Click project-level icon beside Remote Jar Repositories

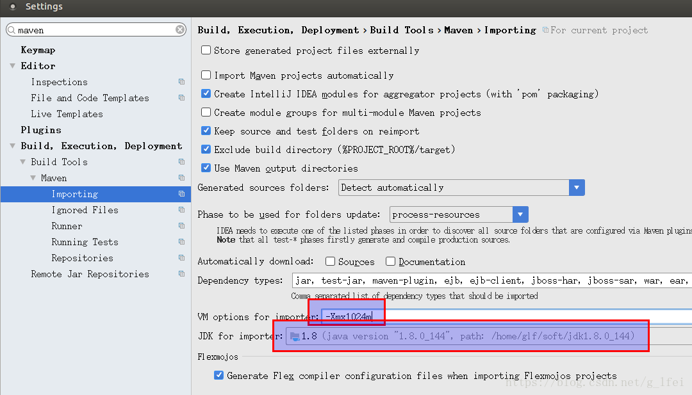pos(181,274)
